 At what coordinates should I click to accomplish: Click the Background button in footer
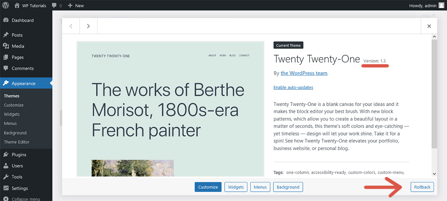click(x=288, y=187)
